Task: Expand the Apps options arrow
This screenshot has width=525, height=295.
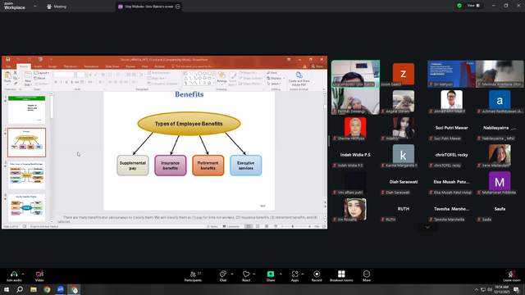Action: 303,274
